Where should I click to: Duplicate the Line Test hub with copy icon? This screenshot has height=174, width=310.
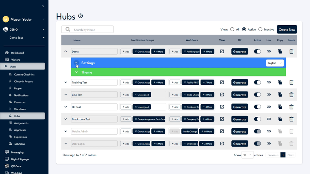tap(280, 95)
